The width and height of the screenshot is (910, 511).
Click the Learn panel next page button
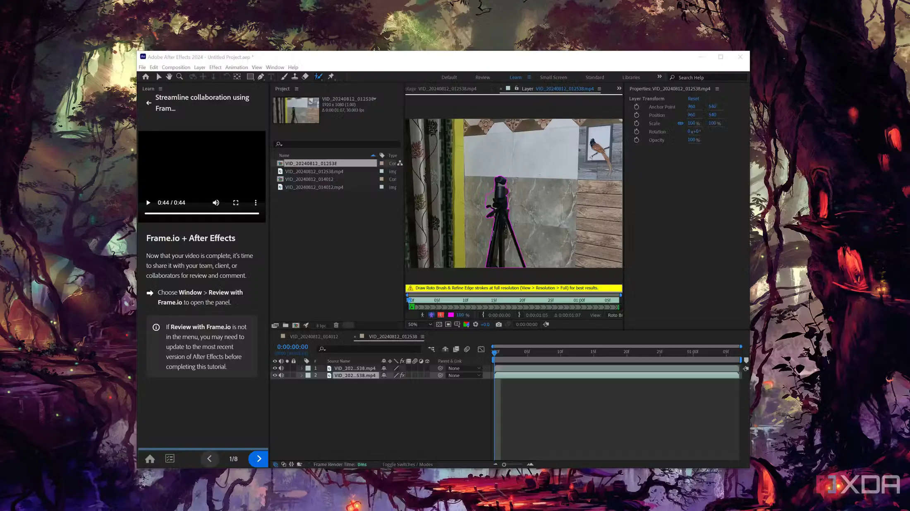pos(259,458)
